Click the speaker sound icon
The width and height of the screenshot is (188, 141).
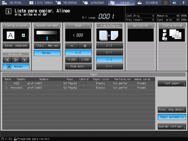pos(174,3)
